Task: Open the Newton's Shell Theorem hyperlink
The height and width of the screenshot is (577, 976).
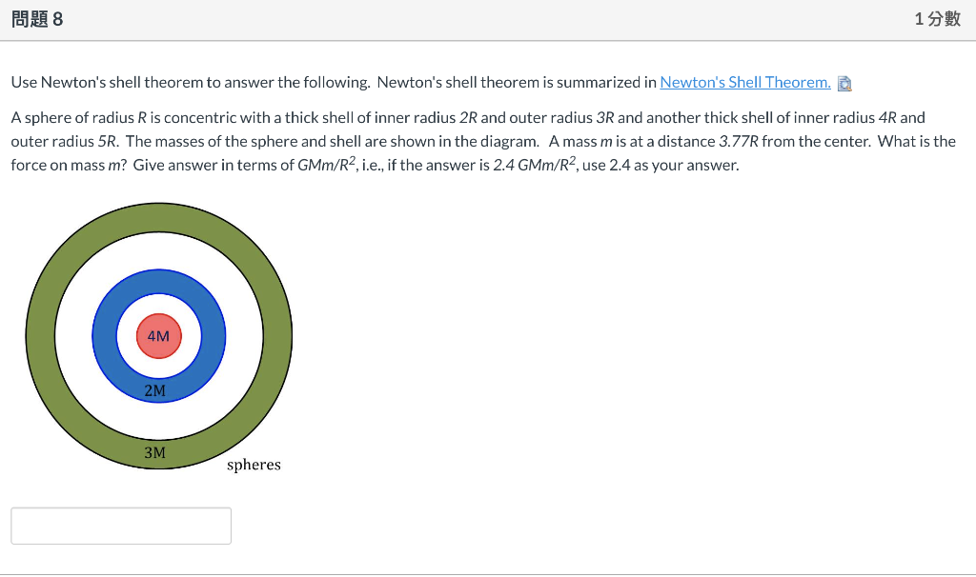Action: [x=744, y=82]
